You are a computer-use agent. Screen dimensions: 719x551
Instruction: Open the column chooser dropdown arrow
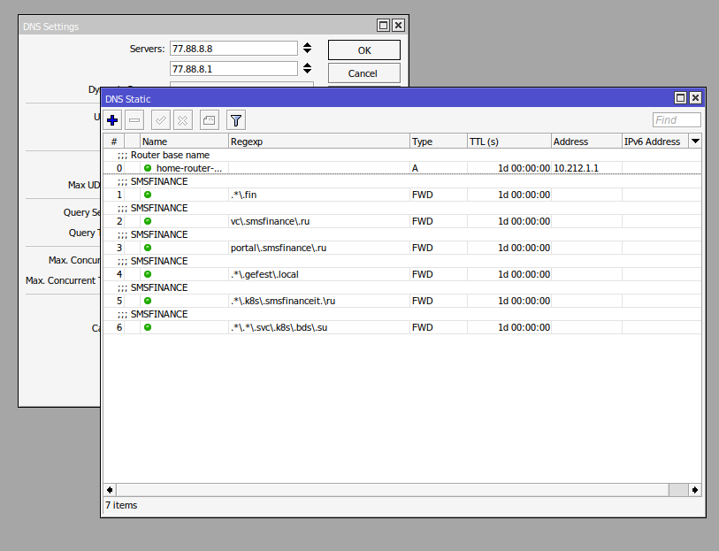pos(695,142)
